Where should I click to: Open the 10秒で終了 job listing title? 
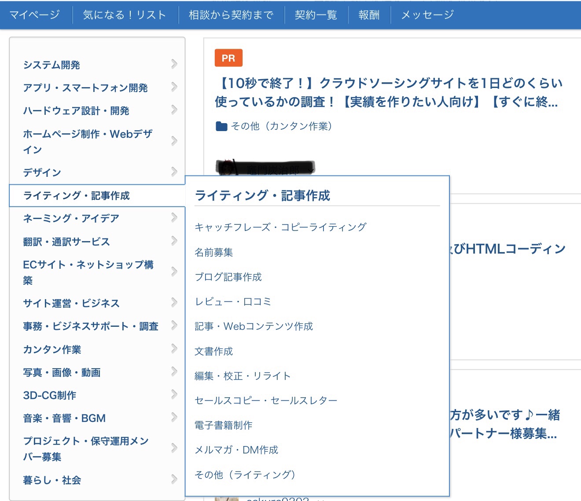(388, 92)
